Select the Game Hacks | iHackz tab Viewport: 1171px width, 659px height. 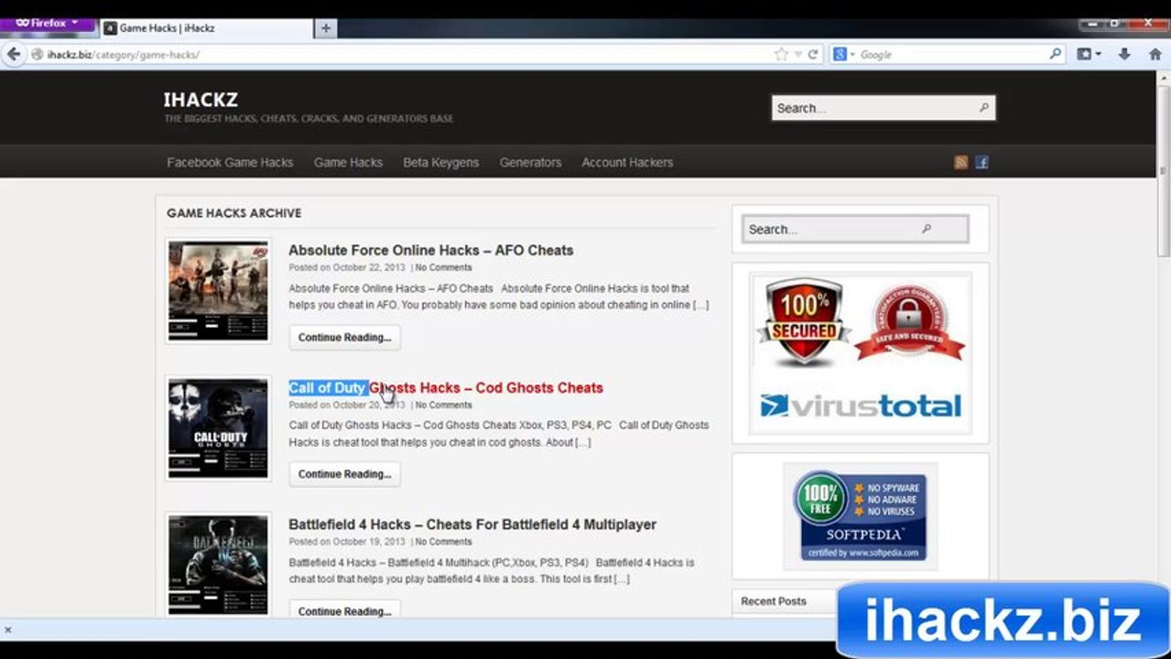206,28
